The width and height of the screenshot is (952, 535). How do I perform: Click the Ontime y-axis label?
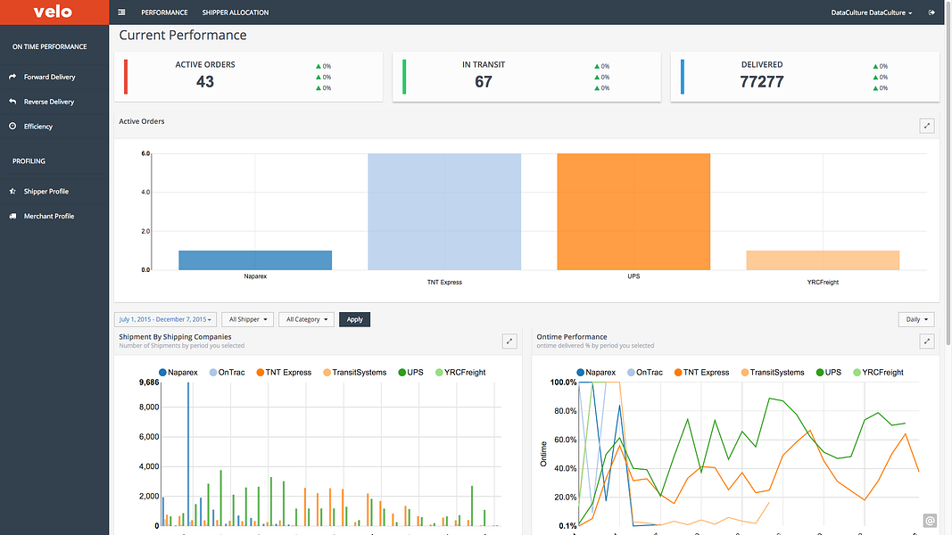pos(543,454)
